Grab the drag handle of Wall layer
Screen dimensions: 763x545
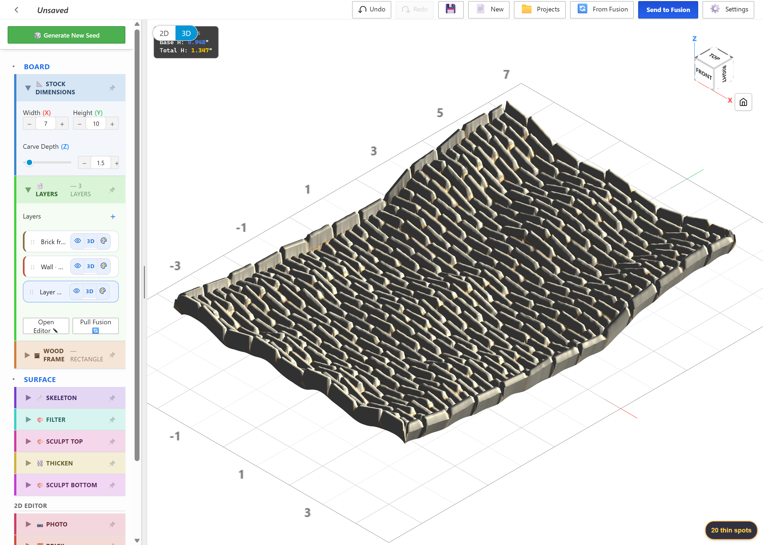click(x=32, y=267)
